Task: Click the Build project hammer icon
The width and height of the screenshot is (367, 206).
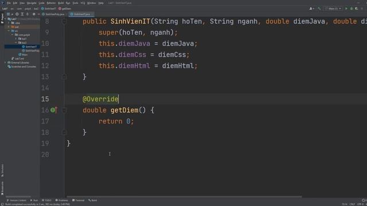Action: click(x=319, y=9)
